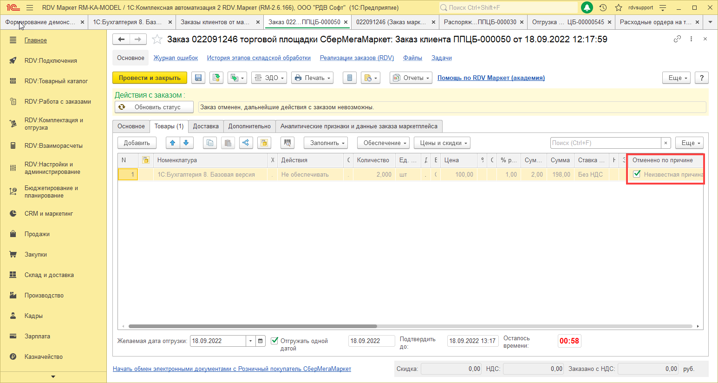718x383 pixels.
Task: Open notifications bell icon
Action: (x=587, y=7)
